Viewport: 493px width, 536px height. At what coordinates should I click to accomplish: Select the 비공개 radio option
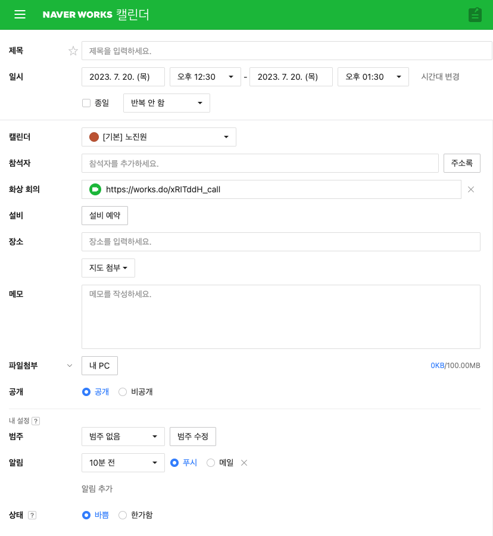point(123,392)
